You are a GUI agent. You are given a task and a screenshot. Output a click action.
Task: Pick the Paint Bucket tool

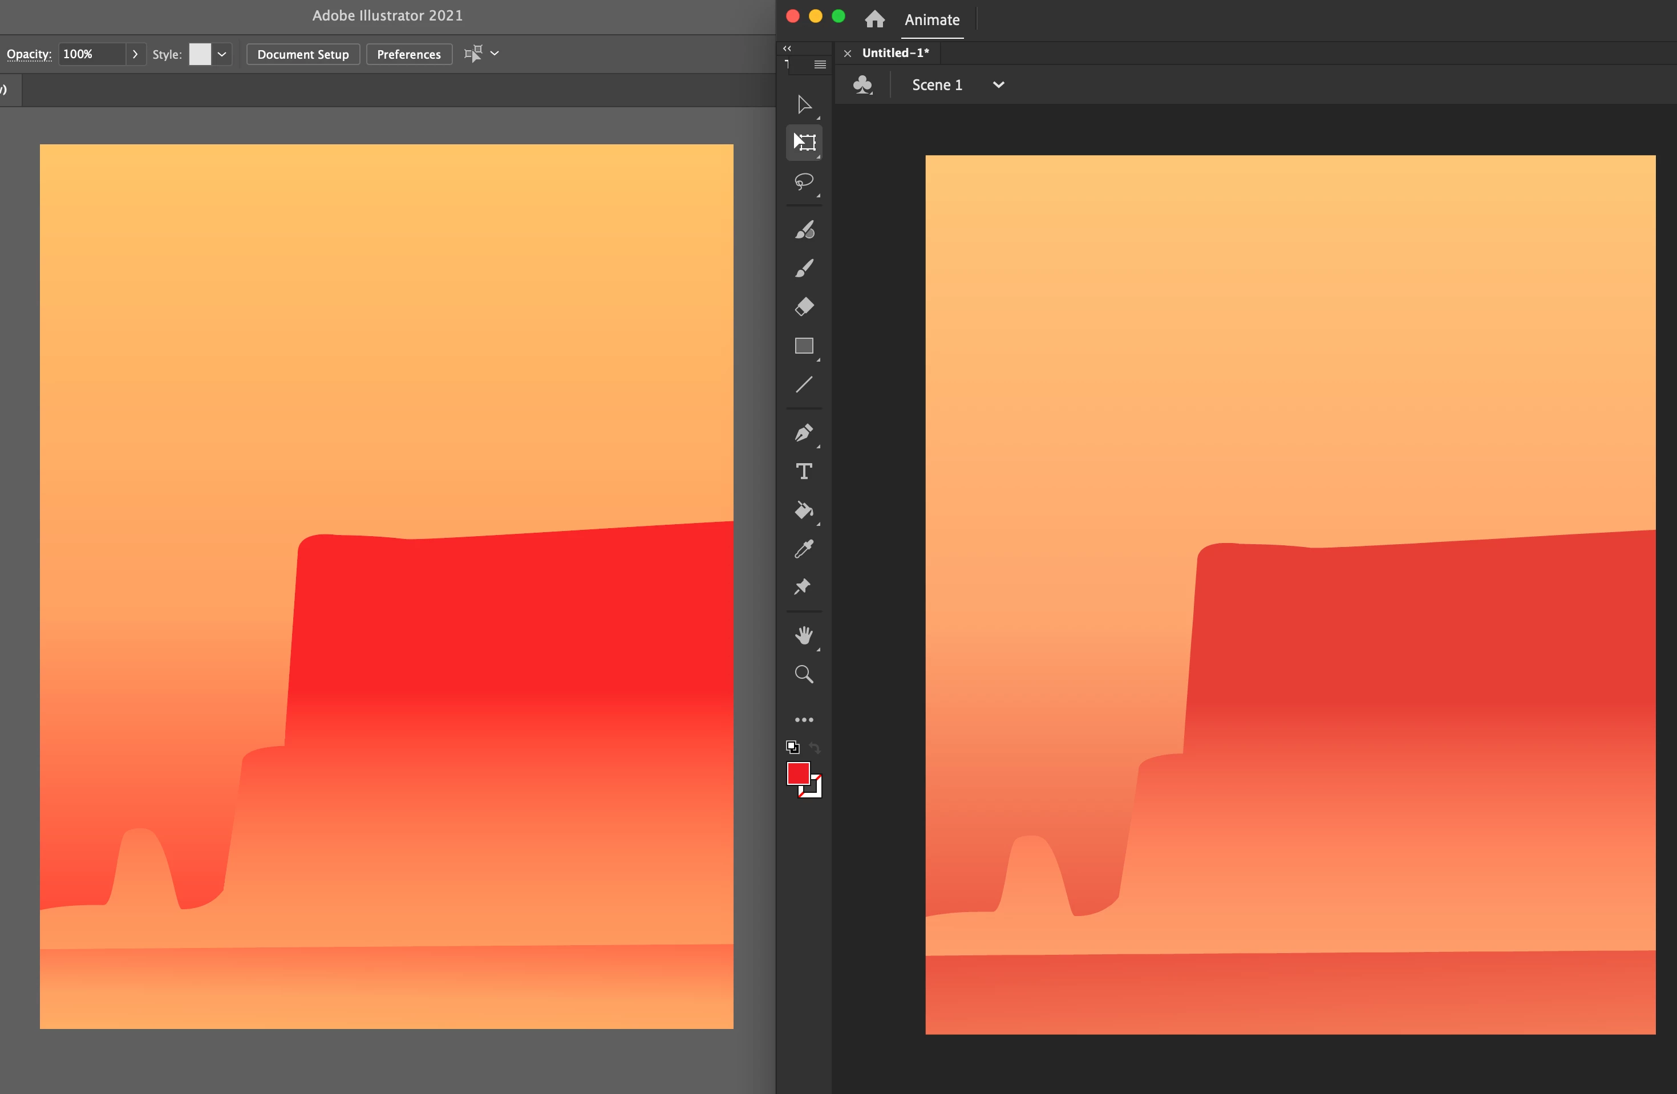click(x=803, y=510)
